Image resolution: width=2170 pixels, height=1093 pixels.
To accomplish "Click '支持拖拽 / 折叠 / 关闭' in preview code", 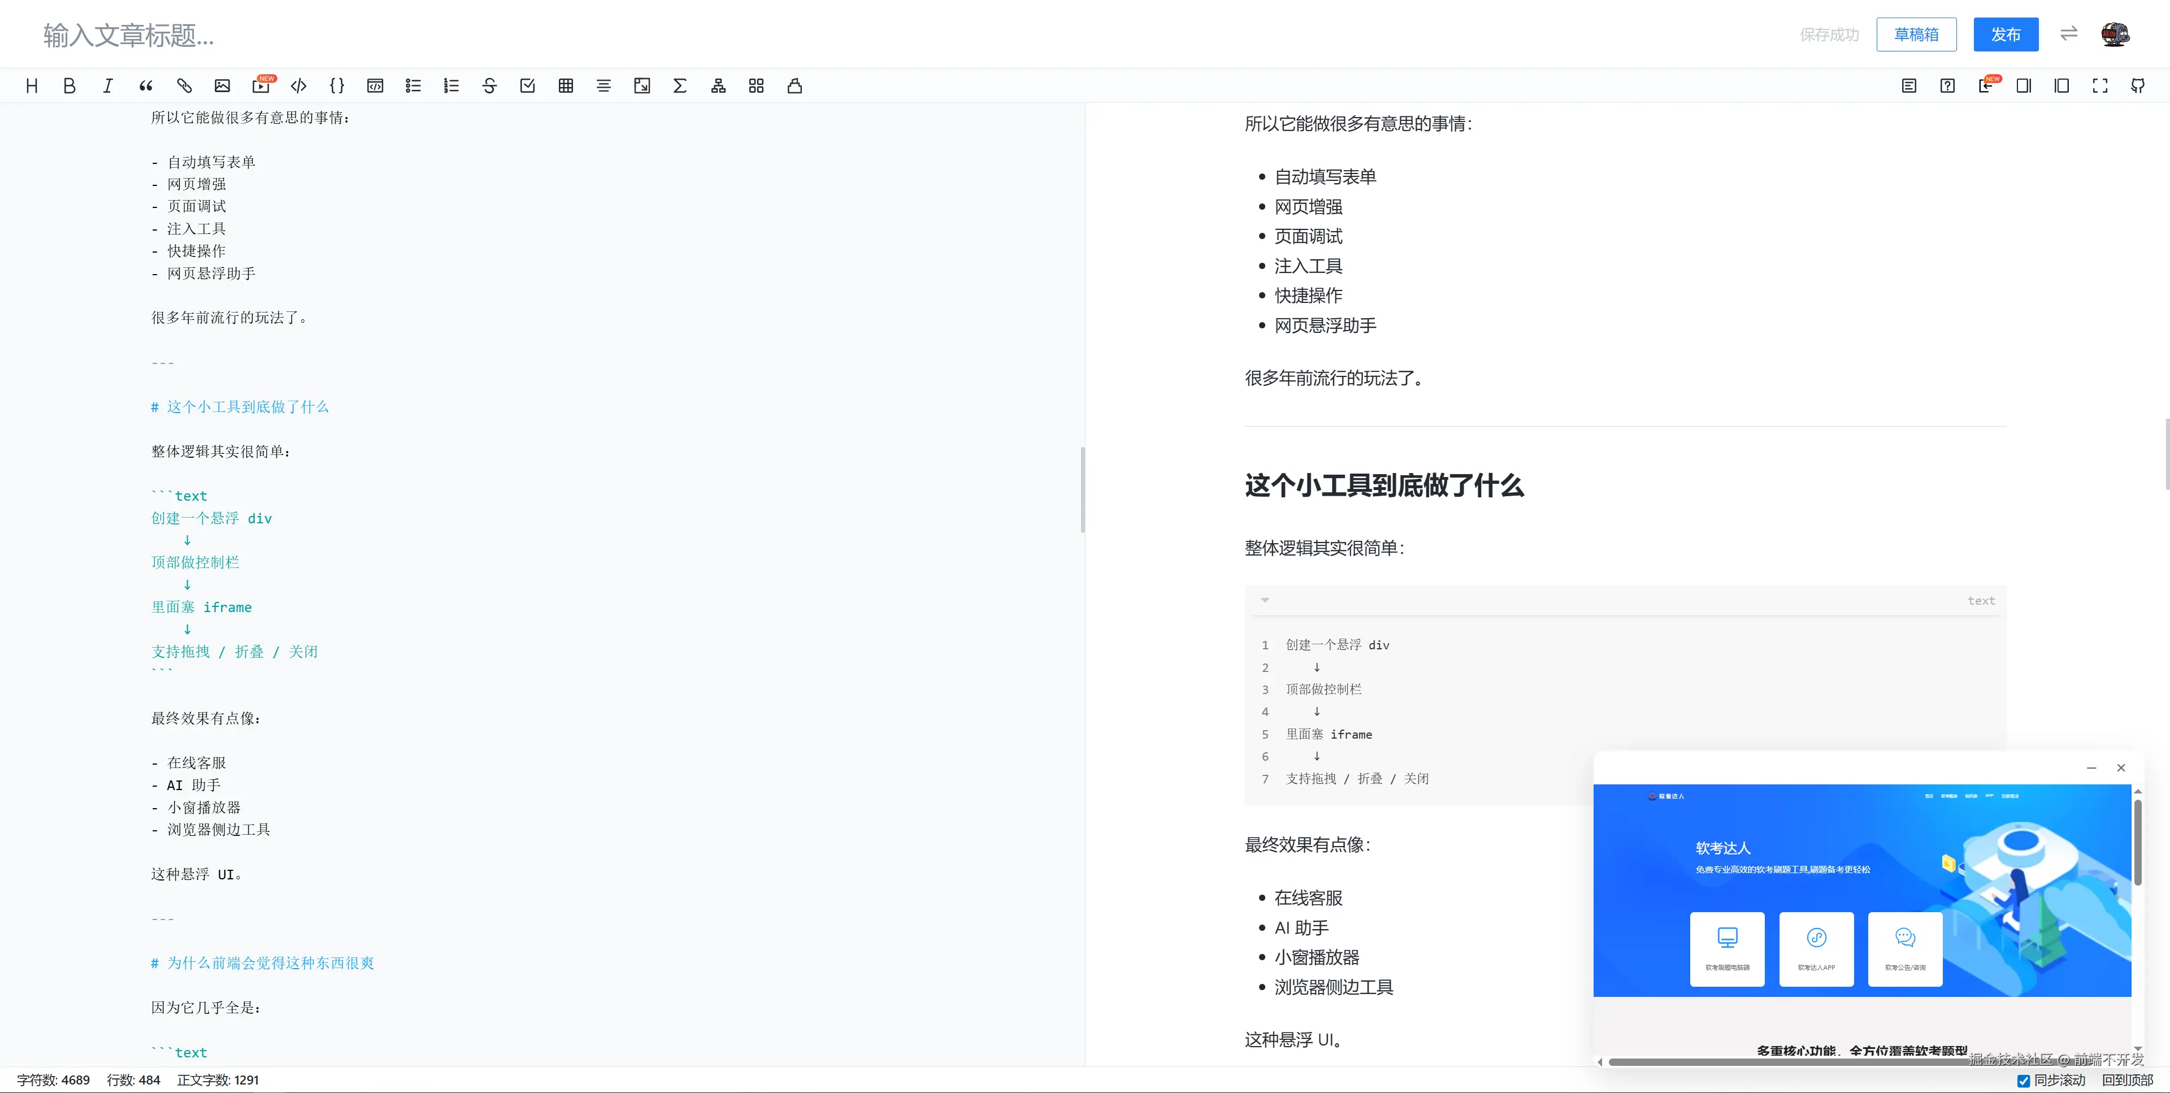I will tap(1357, 779).
